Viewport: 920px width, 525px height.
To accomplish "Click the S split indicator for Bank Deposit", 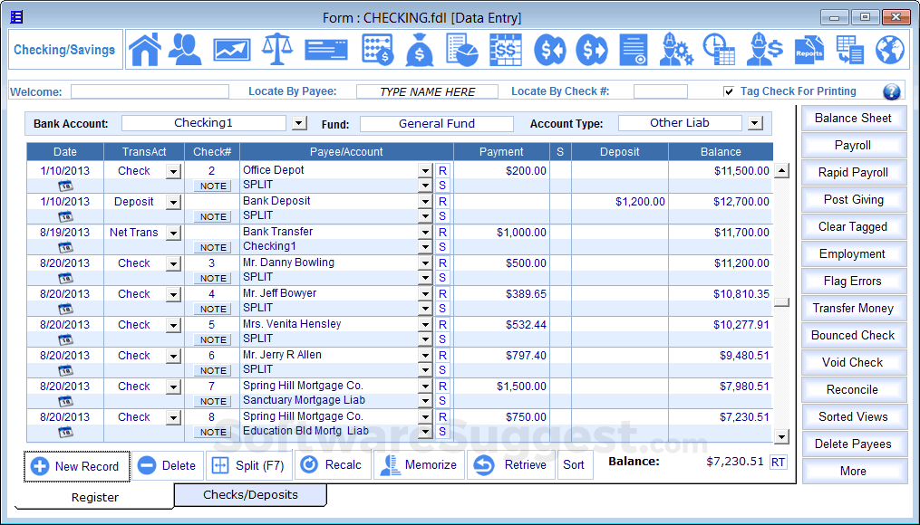I will coord(441,215).
